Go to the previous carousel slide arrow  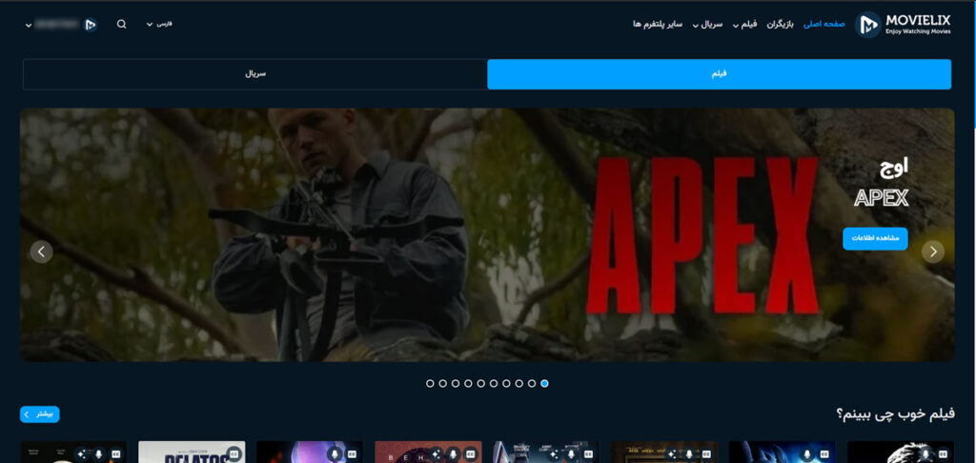[42, 252]
